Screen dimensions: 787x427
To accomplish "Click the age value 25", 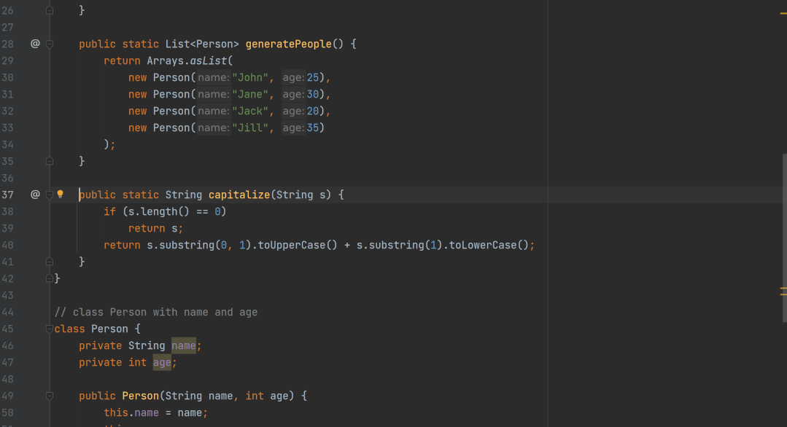I will click(x=313, y=78).
